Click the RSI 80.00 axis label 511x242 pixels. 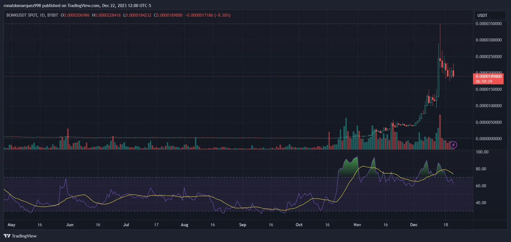tap(481, 169)
